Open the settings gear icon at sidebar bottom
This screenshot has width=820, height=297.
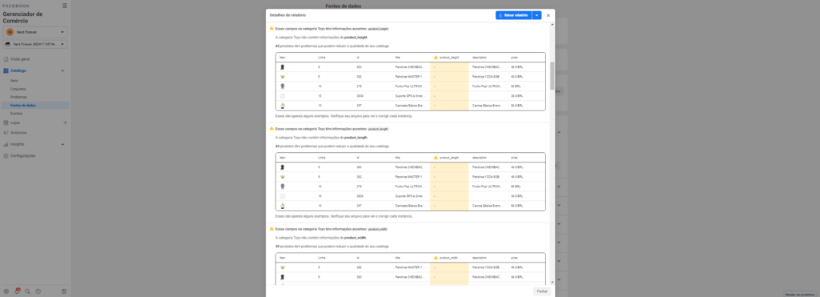coord(6,291)
